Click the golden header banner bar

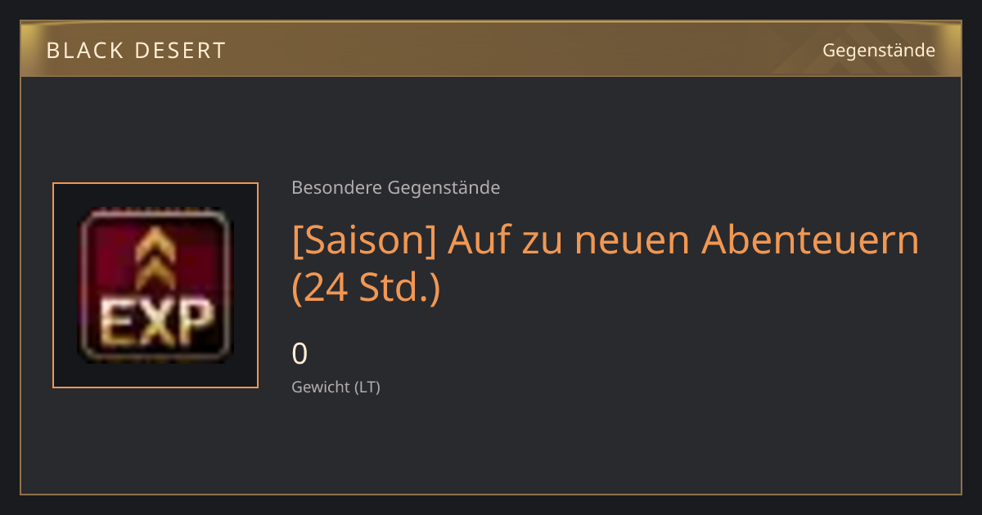491,49
